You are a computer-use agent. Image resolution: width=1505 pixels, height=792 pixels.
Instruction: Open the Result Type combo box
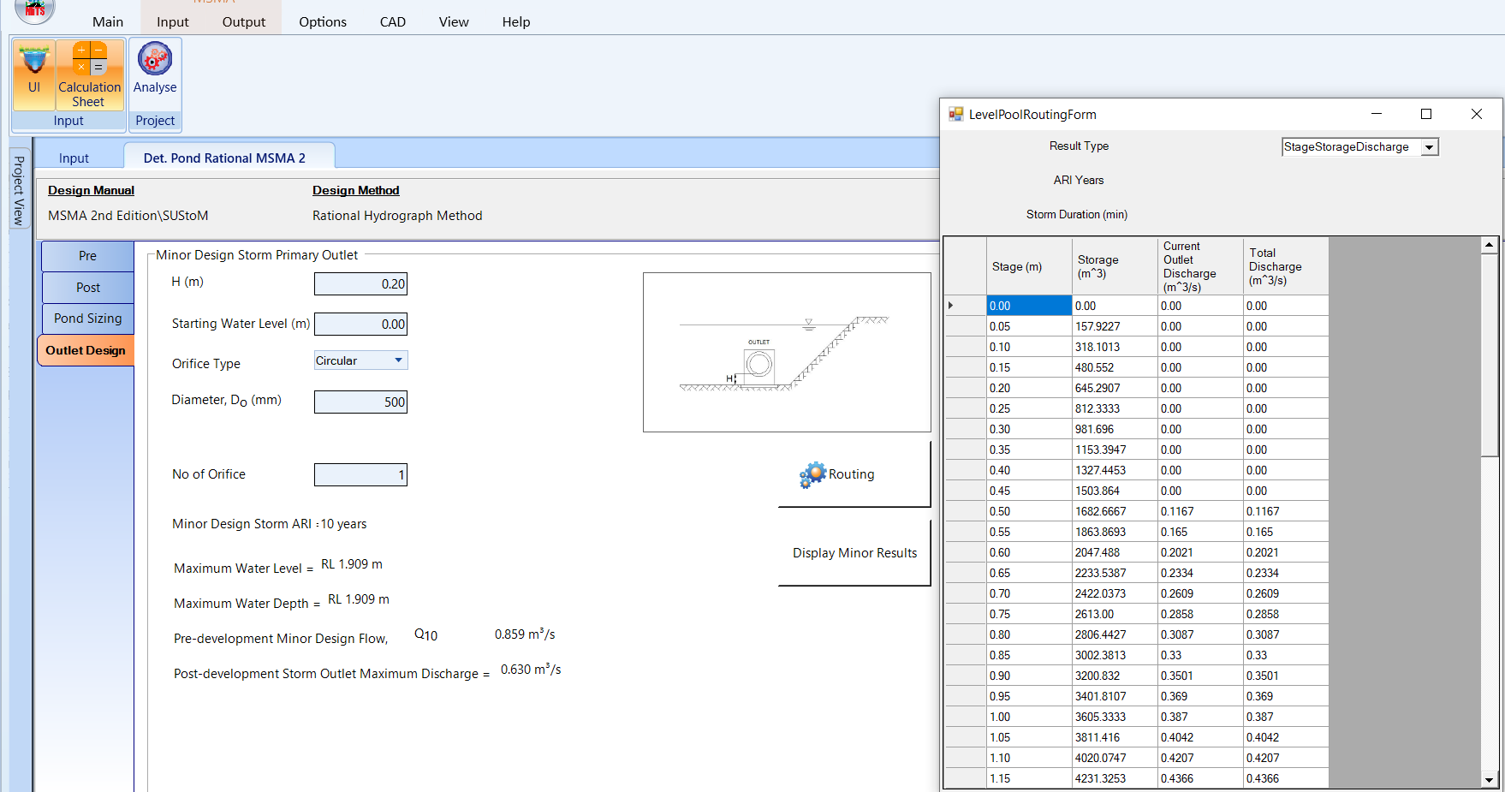1359,146
